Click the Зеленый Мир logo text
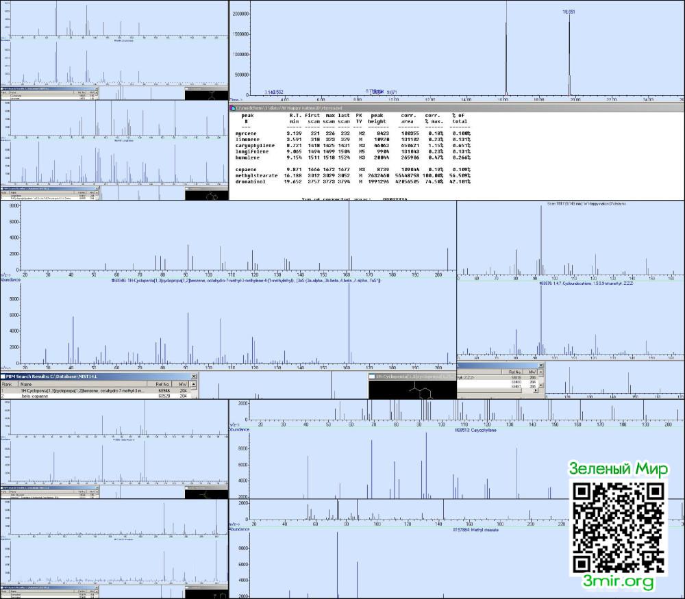The width and height of the screenshot is (685, 599). tap(618, 469)
